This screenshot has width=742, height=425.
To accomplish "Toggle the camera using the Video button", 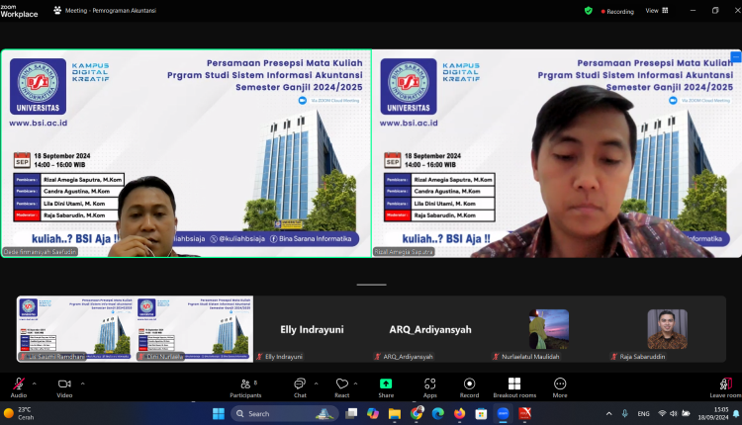I will (x=64, y=387).
